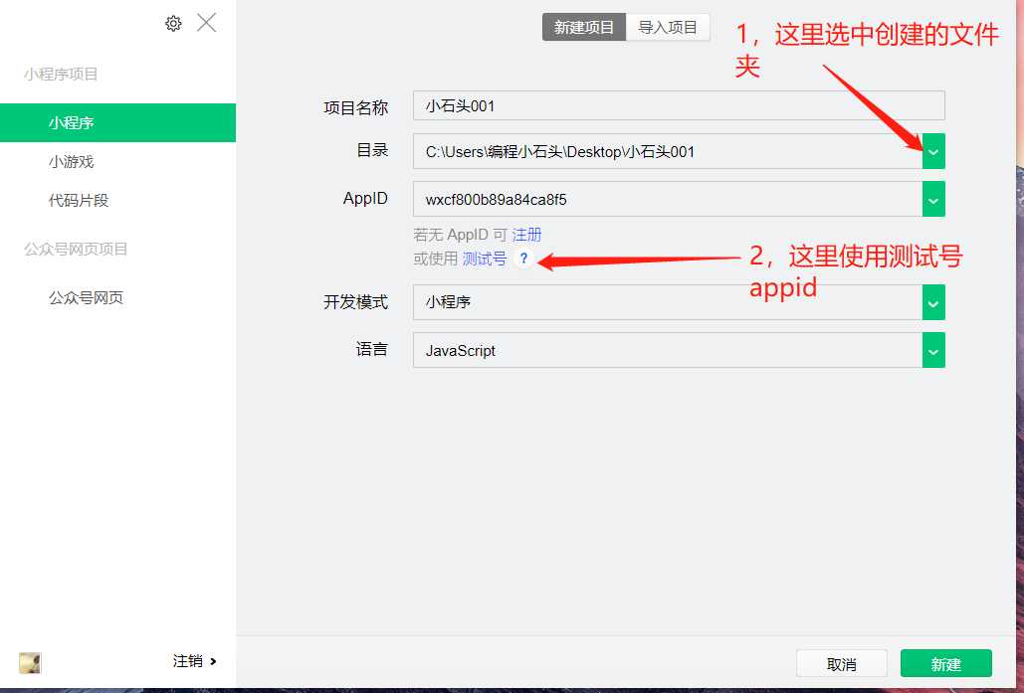Select 小程序 in the sidebar

coord(117,122)
